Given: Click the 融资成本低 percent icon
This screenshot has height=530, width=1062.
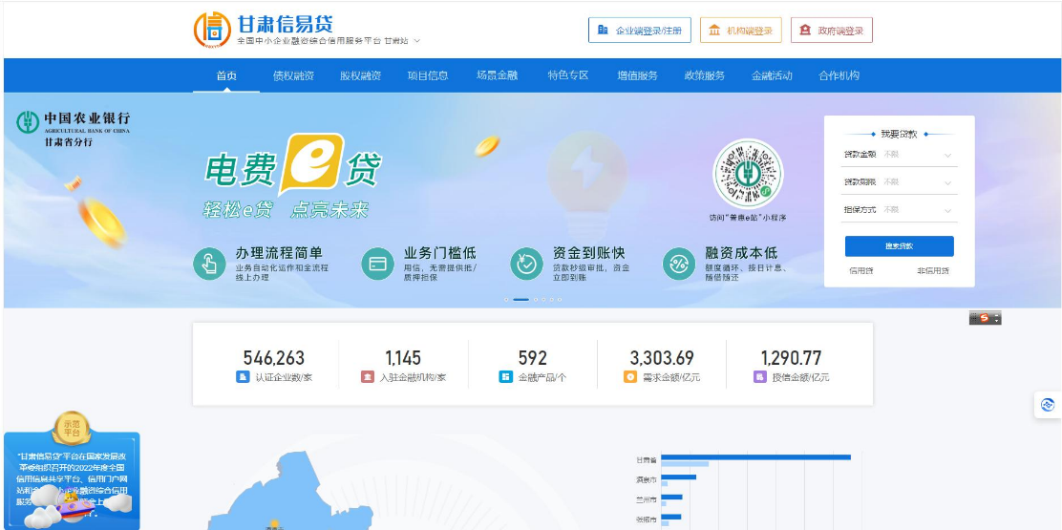Looking at the screenshot, I should pyautogui.click(x=679, y=264).
